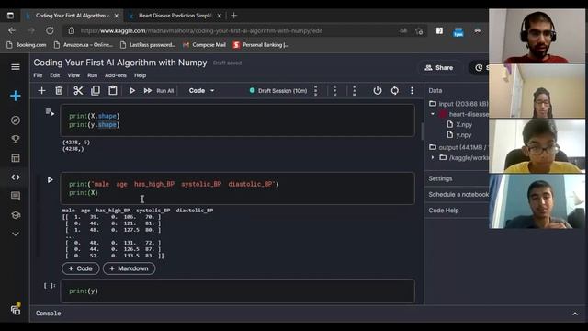Open the View menu
Viewport: 588px width, 331px height.
coord(73,75)
